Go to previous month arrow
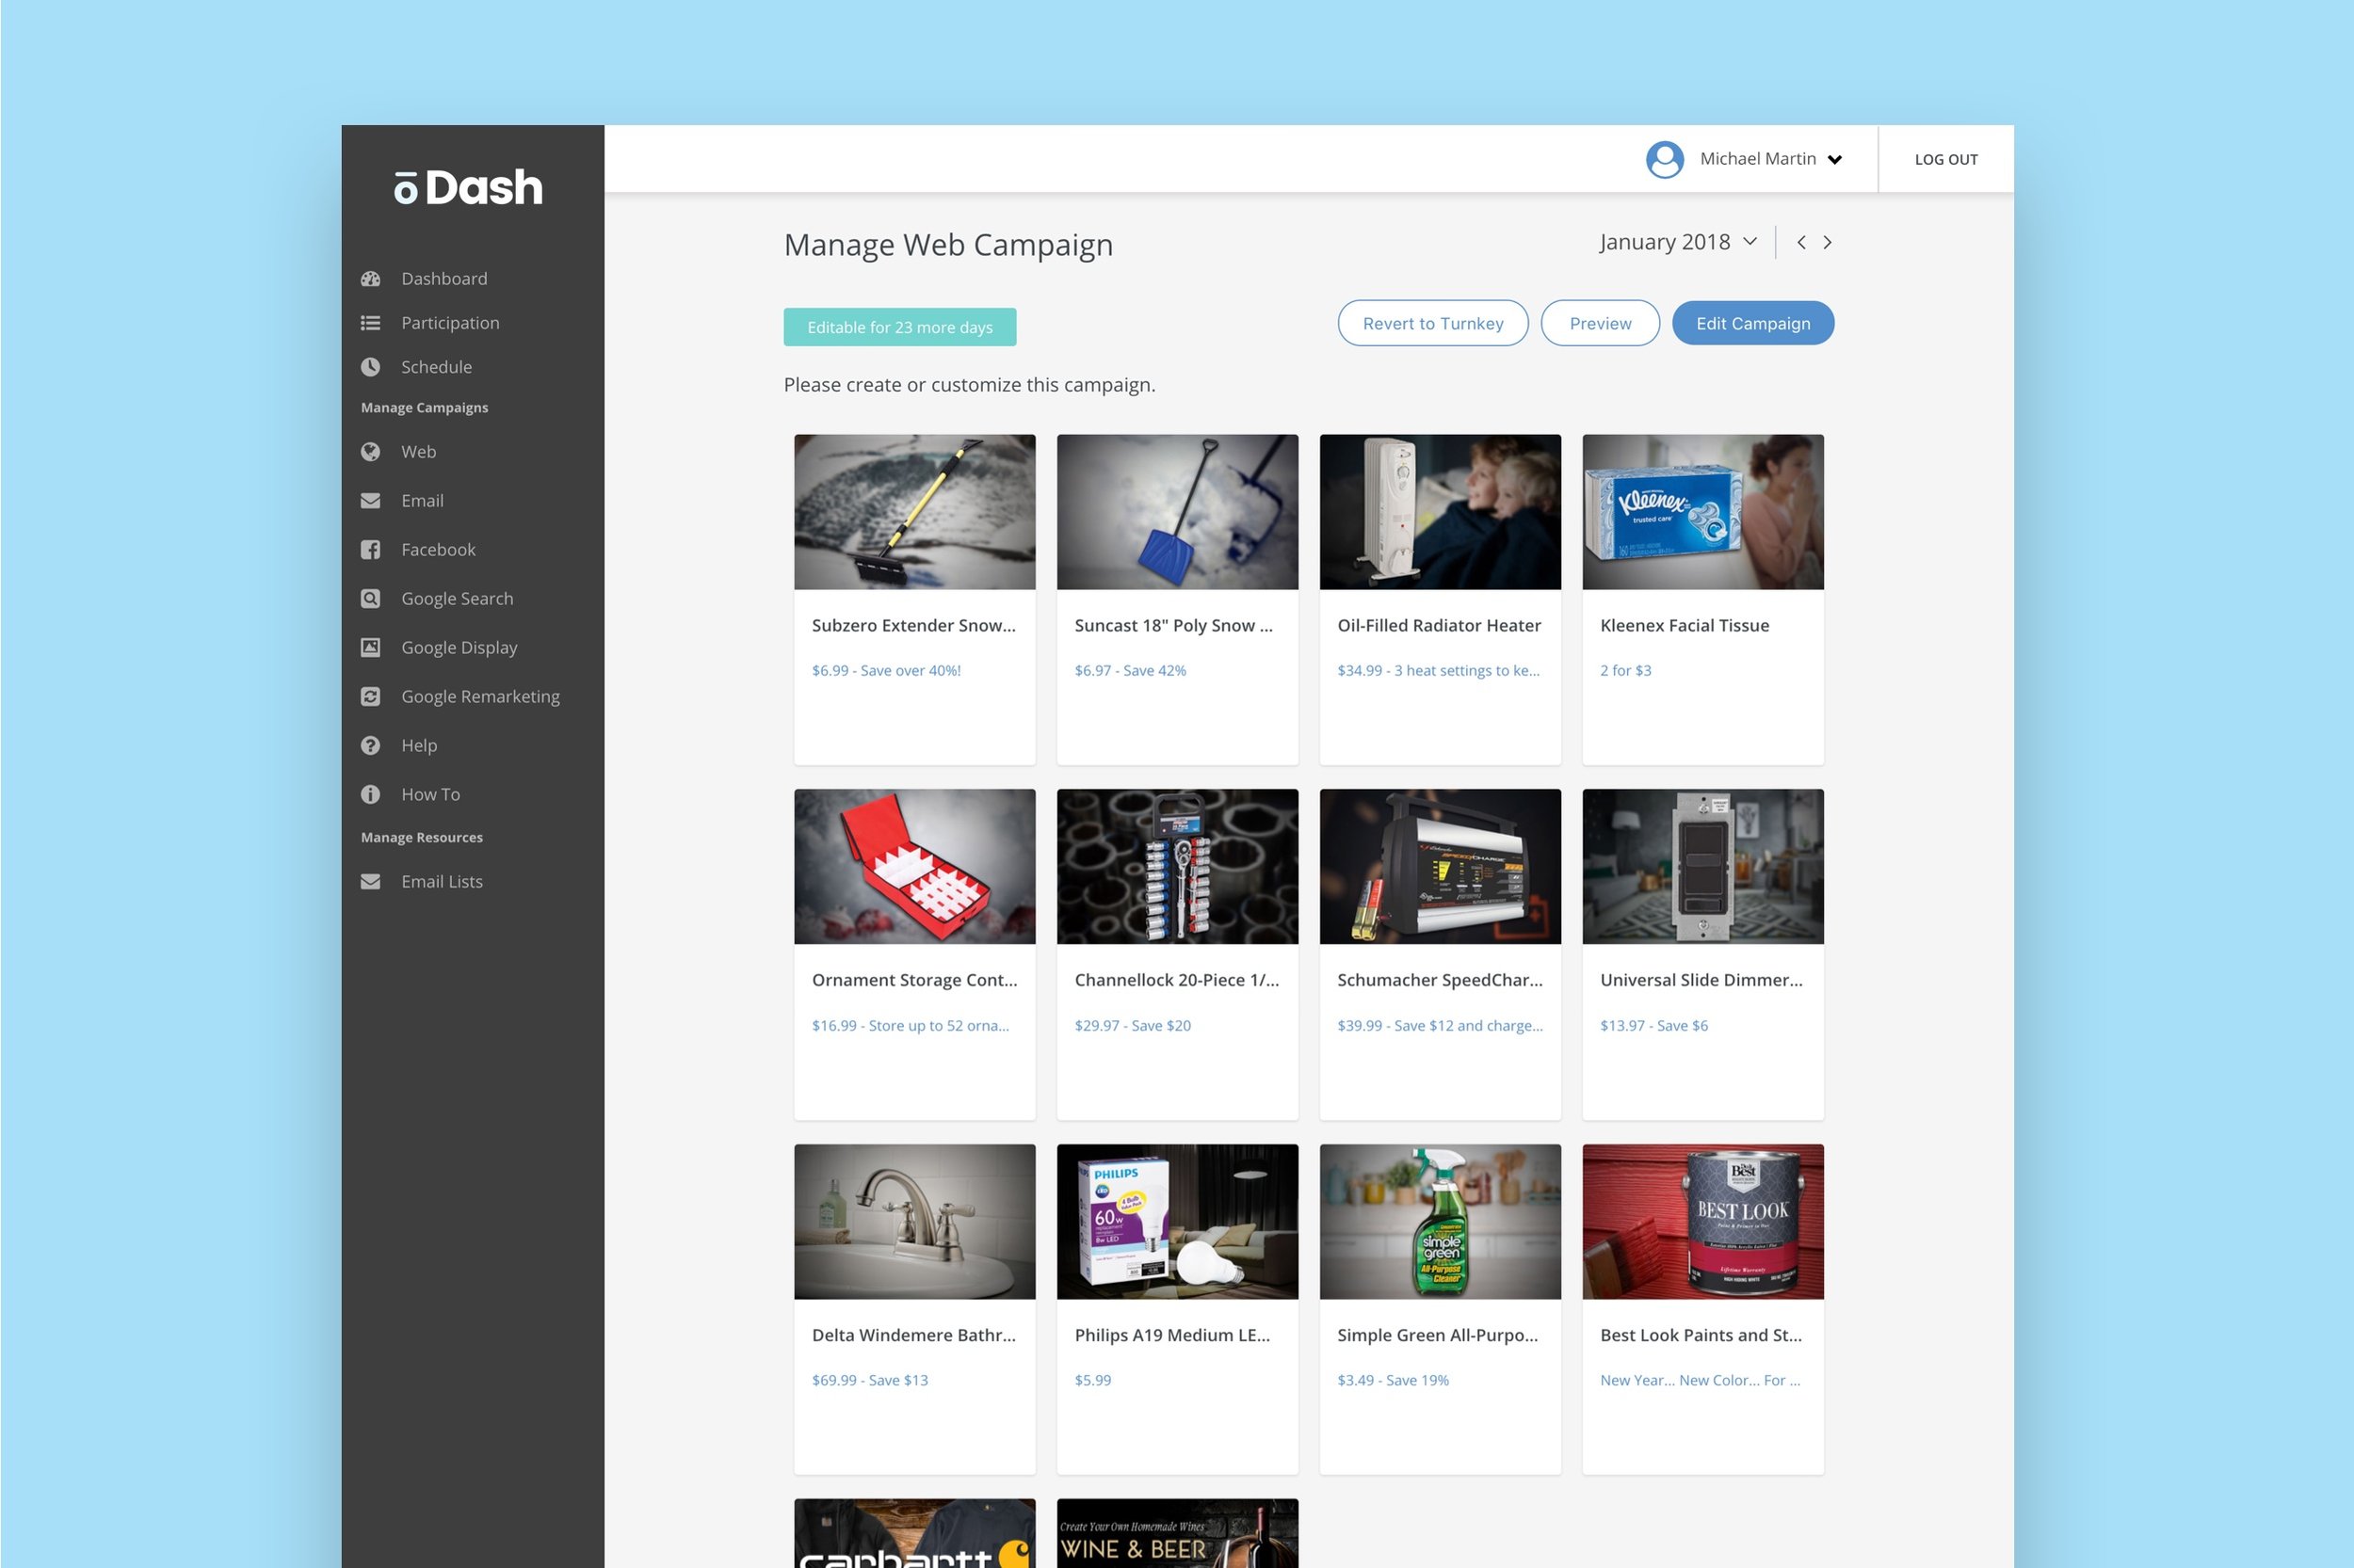This screenshot has width=2354, height=1568. click(1800, 243)
